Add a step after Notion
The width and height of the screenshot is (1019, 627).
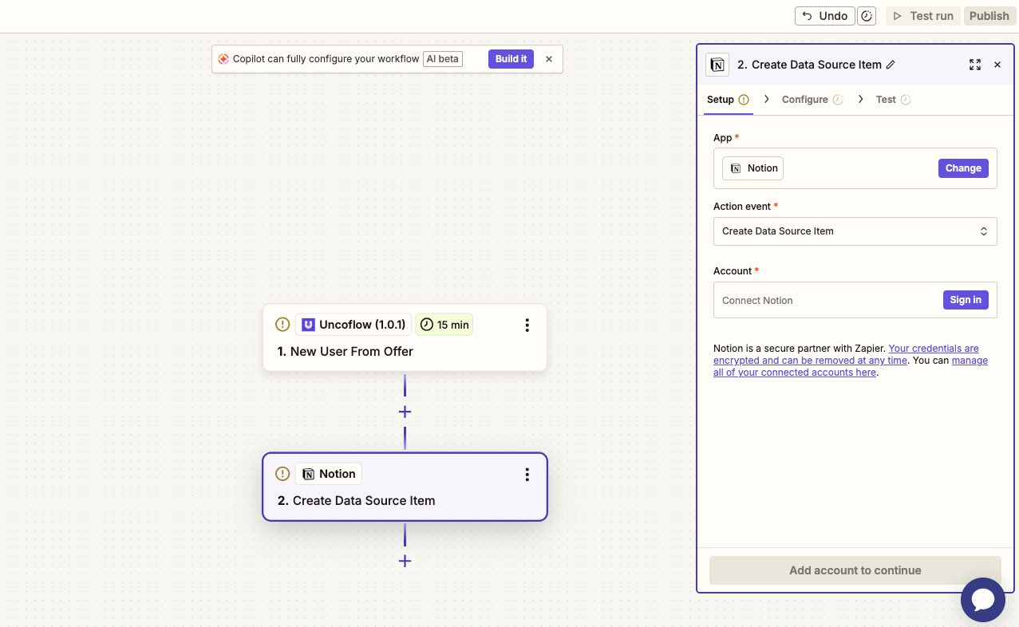click(x=405, y=561)
